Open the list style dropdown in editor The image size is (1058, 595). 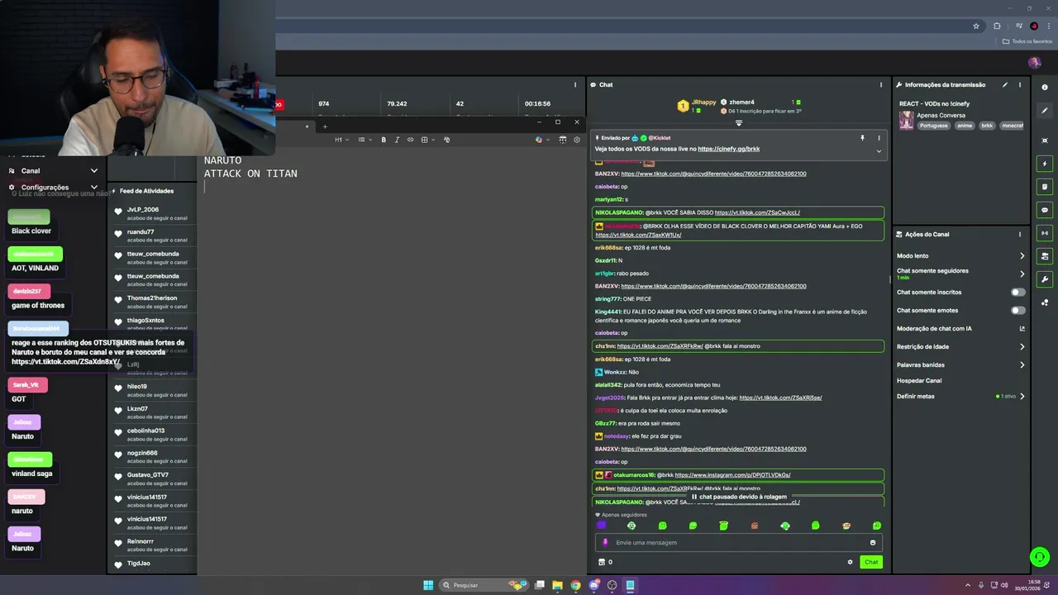coord(365,140)
